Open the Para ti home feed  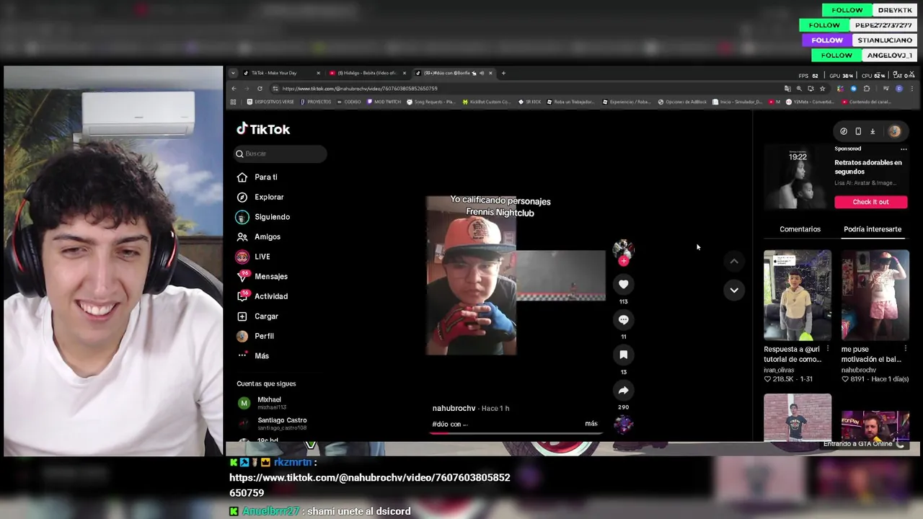coord(257,177)
